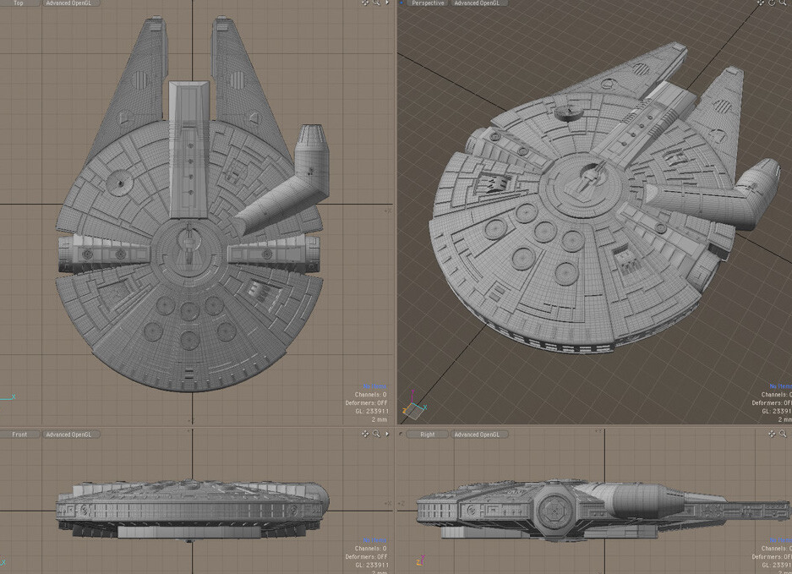Click 'GL: 233911' readout in Front viewport
792x574 pixels.
coord(372,565)
